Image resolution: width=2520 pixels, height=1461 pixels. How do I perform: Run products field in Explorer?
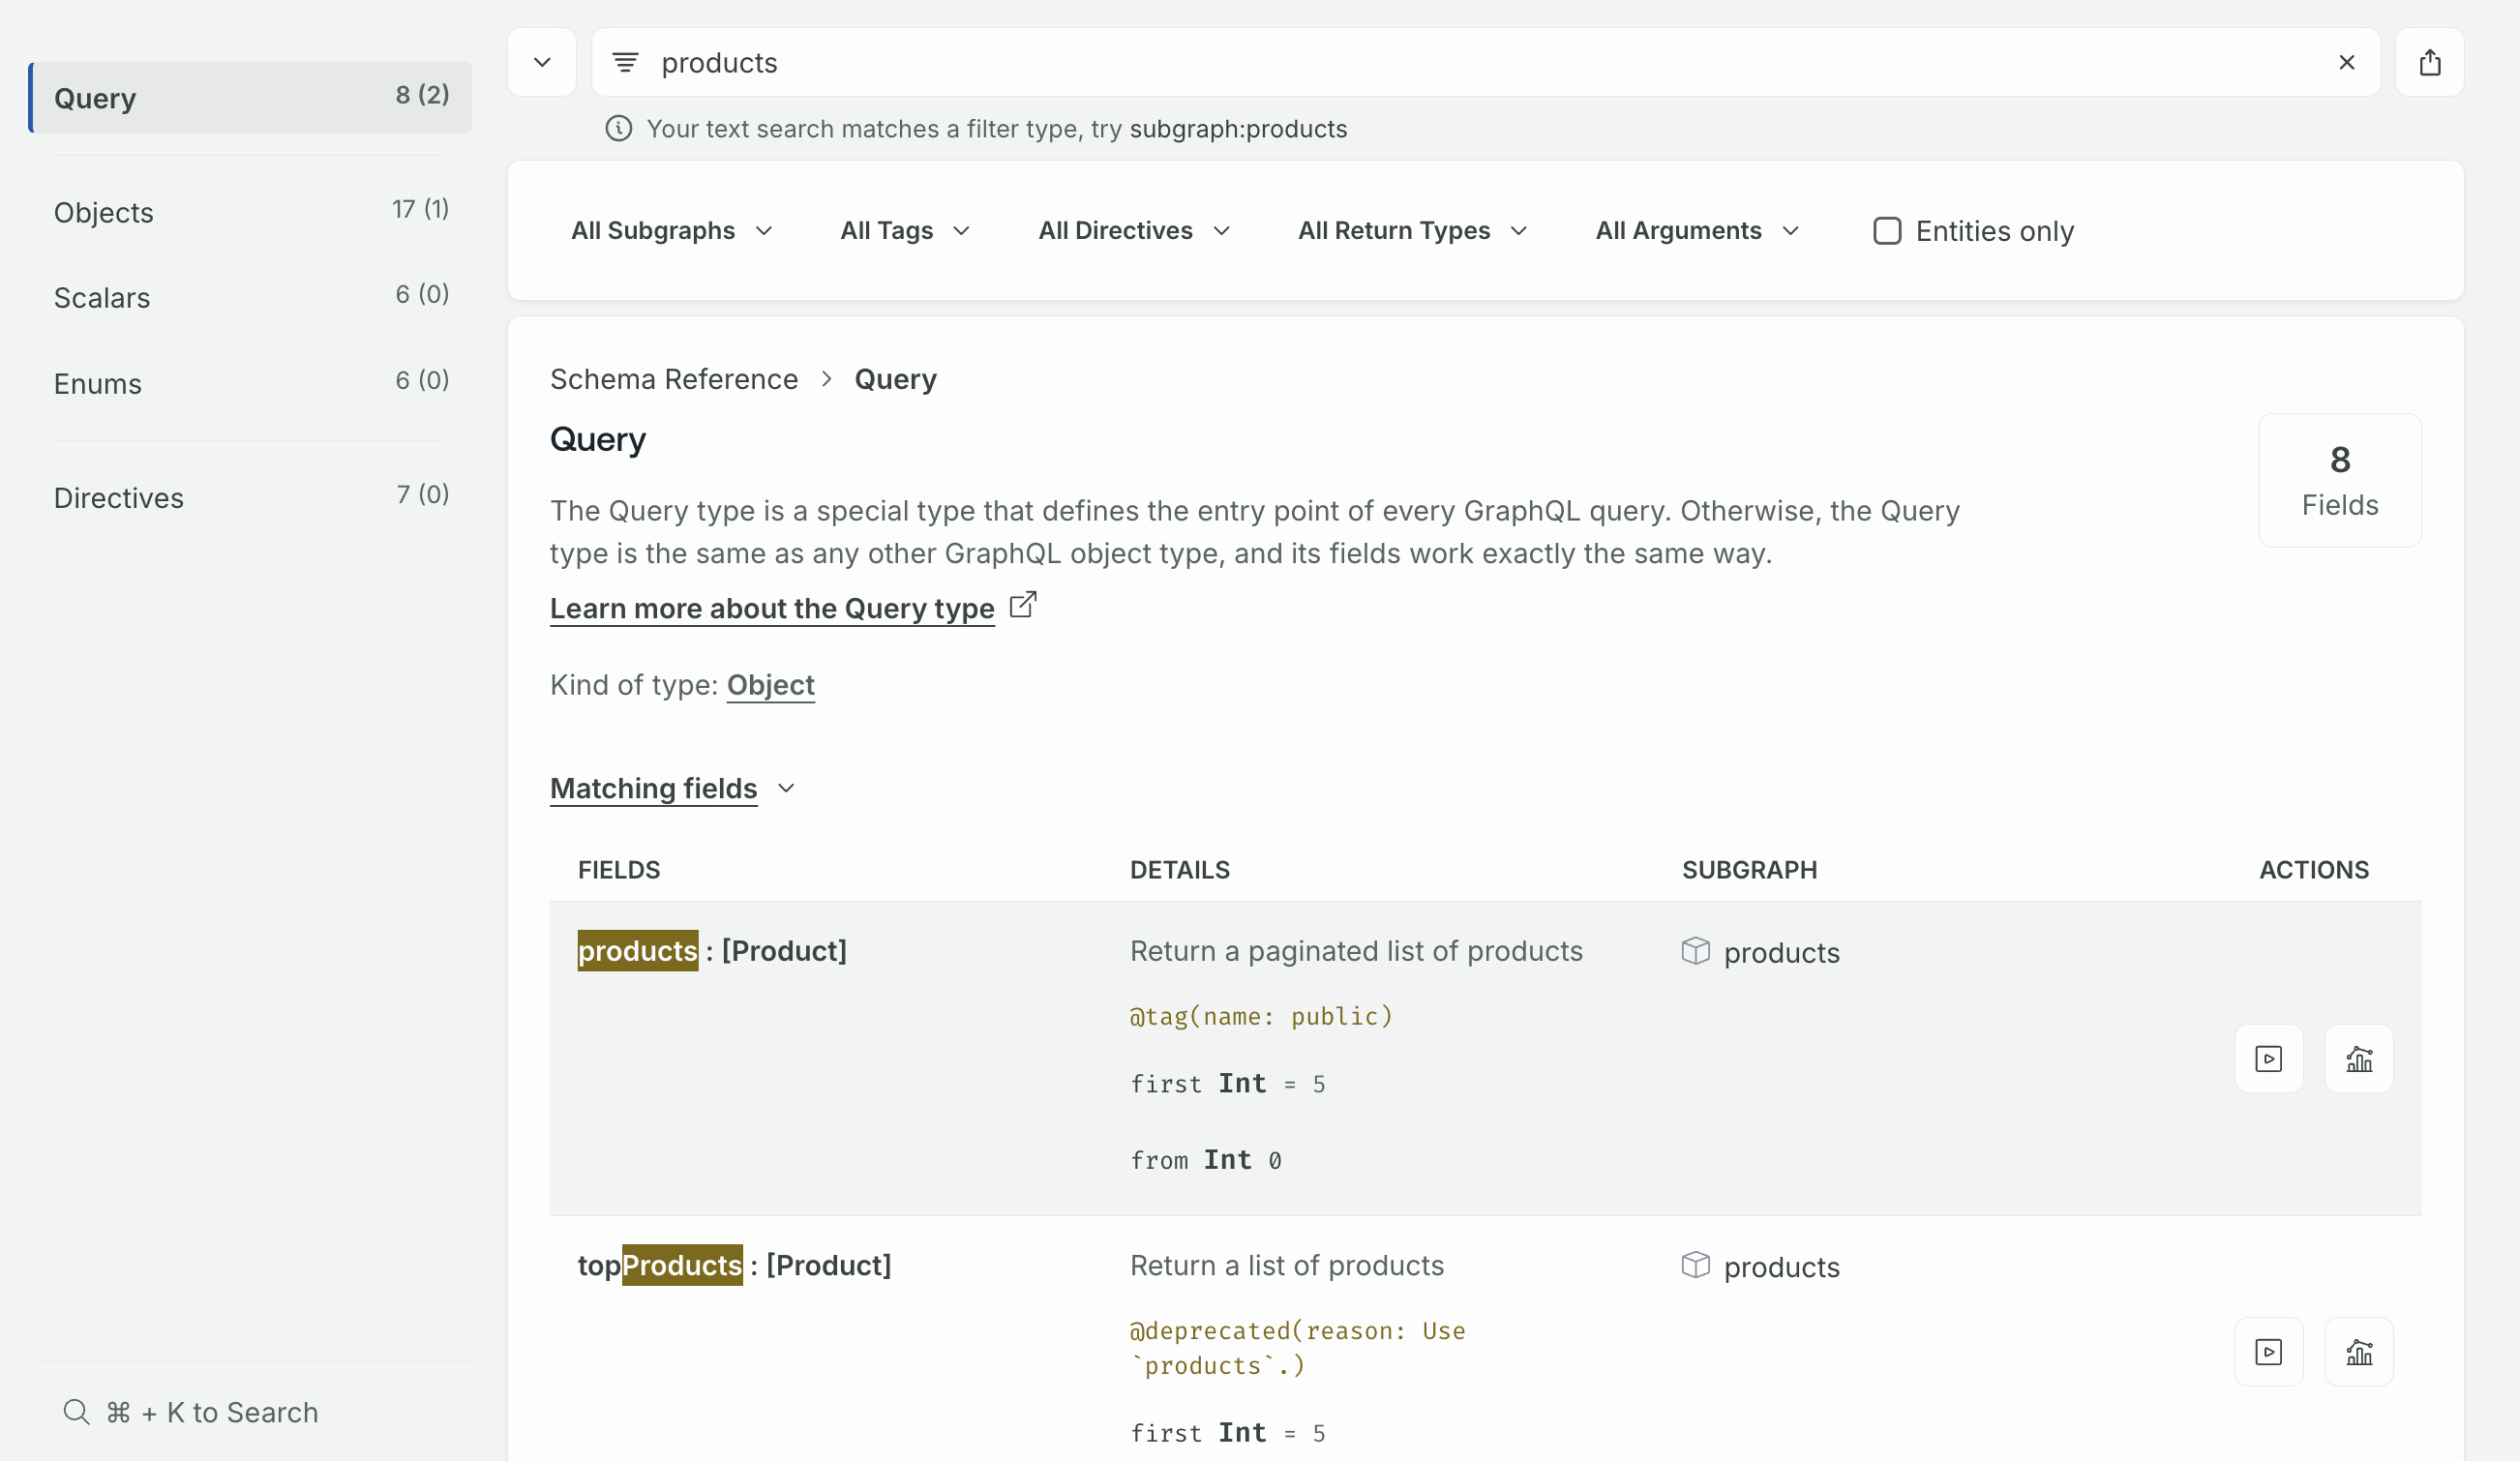(2268, 1058)
